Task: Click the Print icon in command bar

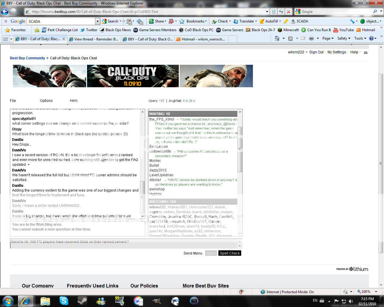Action: pos(311,38)
